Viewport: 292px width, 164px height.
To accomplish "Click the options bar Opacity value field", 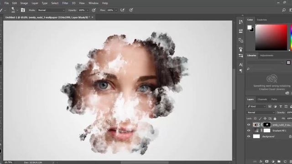I will point(82,10).
